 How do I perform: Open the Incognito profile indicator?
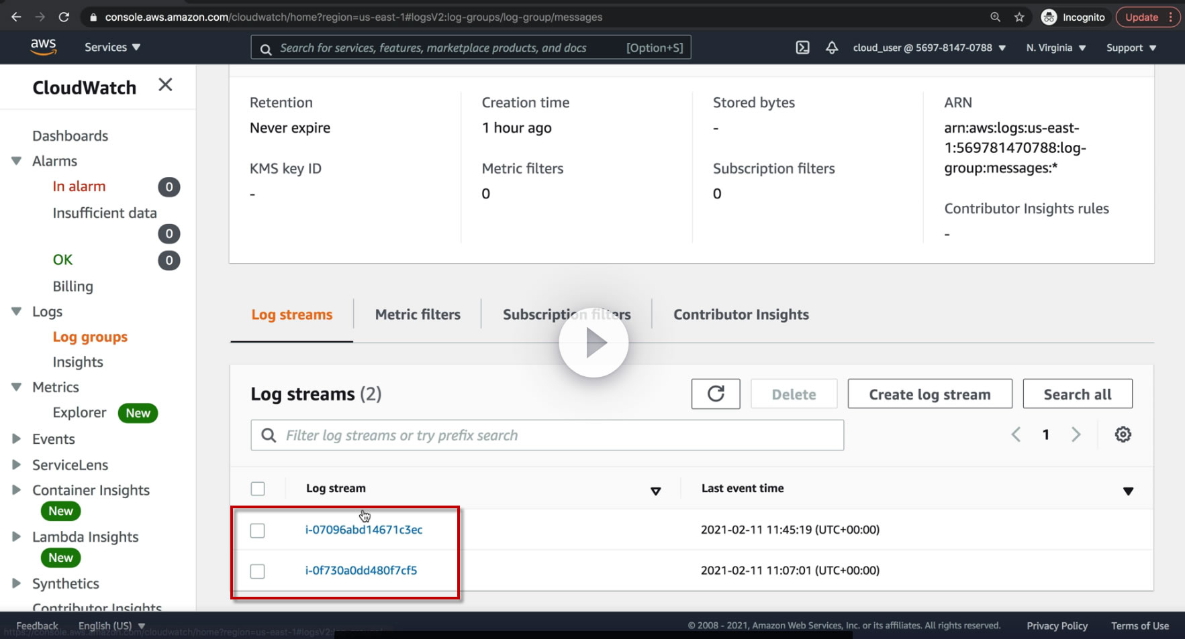[1073, 17]
